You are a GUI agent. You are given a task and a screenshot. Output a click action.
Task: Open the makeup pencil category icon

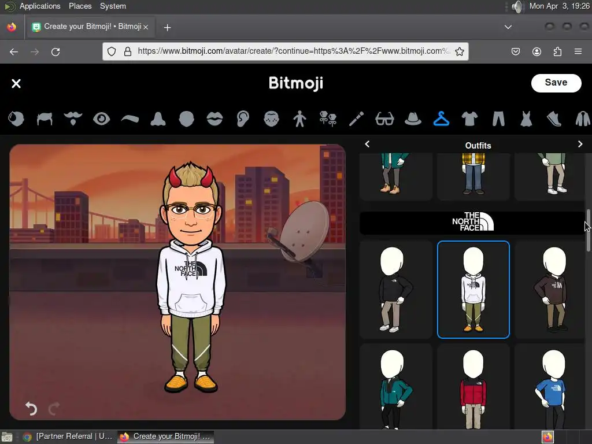[x=356, y=119]
